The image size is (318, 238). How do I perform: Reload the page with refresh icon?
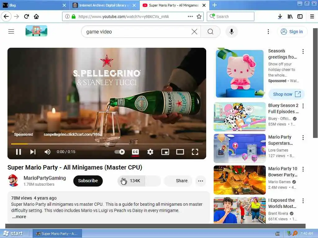(26, 16)
